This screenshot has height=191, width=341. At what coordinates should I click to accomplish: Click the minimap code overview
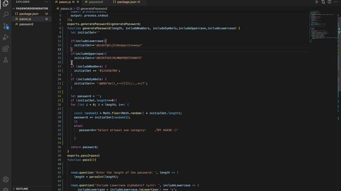[323, 26]
